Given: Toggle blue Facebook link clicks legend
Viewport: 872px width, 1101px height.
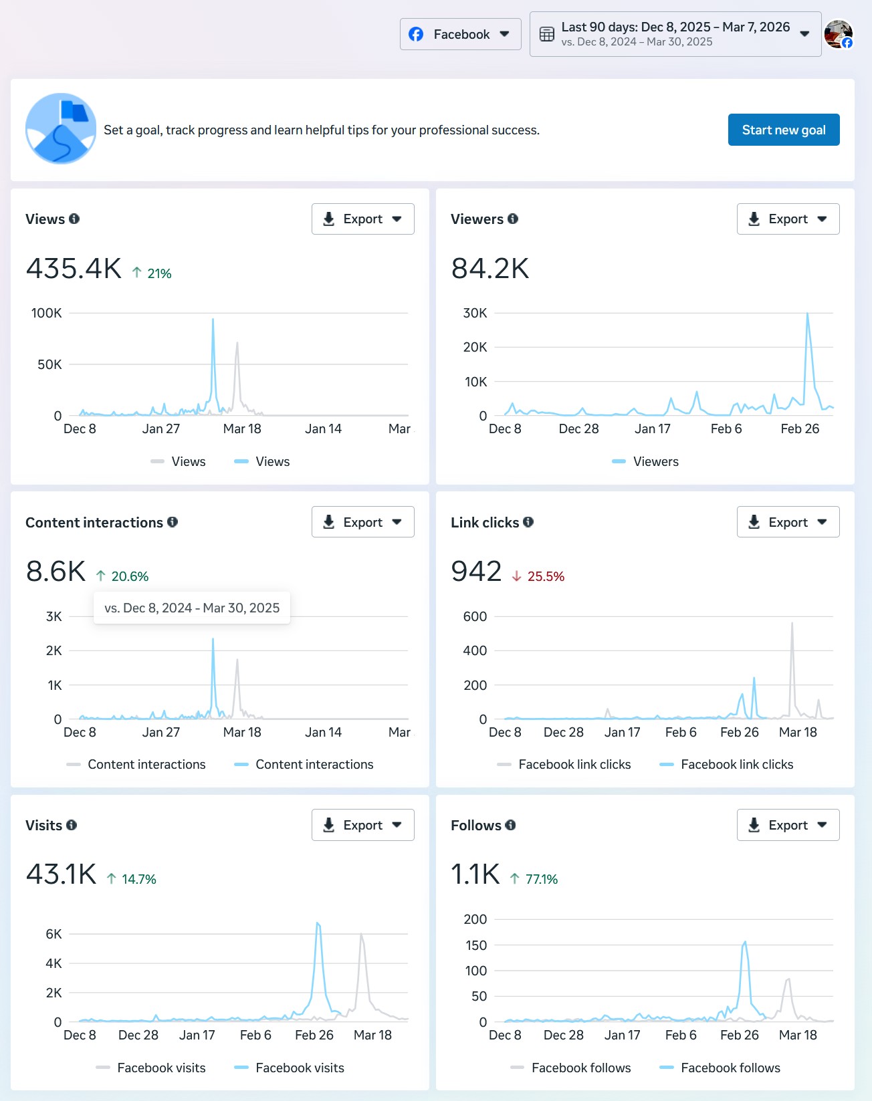Looking at the screenshot, I should [727, 764].
